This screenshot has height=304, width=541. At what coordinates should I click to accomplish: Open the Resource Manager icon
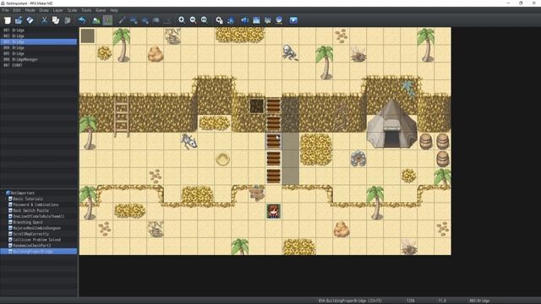[x=279, y=20]
